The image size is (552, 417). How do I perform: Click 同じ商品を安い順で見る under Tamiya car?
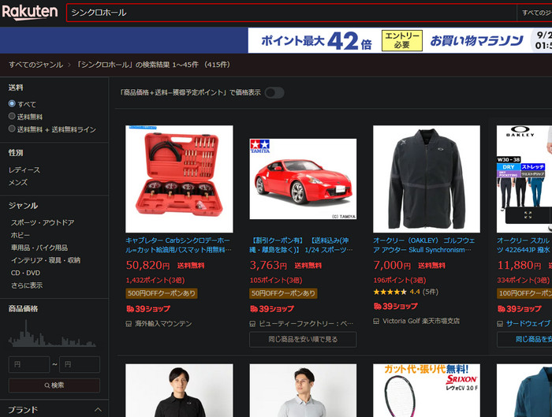(x=303, y=339)
